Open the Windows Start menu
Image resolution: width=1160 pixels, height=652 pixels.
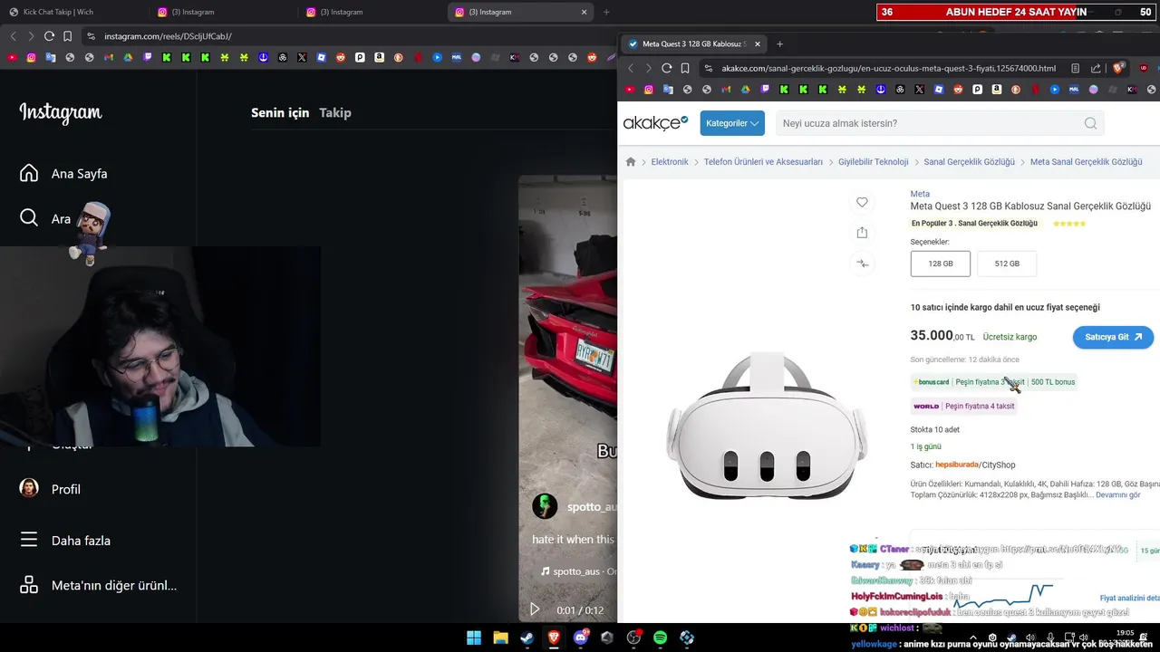pyautogui.click(x=474, y=638)
